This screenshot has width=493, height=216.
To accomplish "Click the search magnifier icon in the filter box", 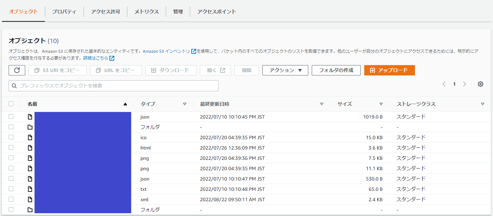I will 14,86.
